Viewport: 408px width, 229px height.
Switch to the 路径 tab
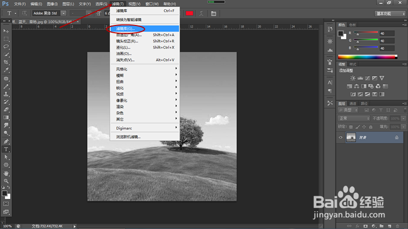tap(364, 104)
